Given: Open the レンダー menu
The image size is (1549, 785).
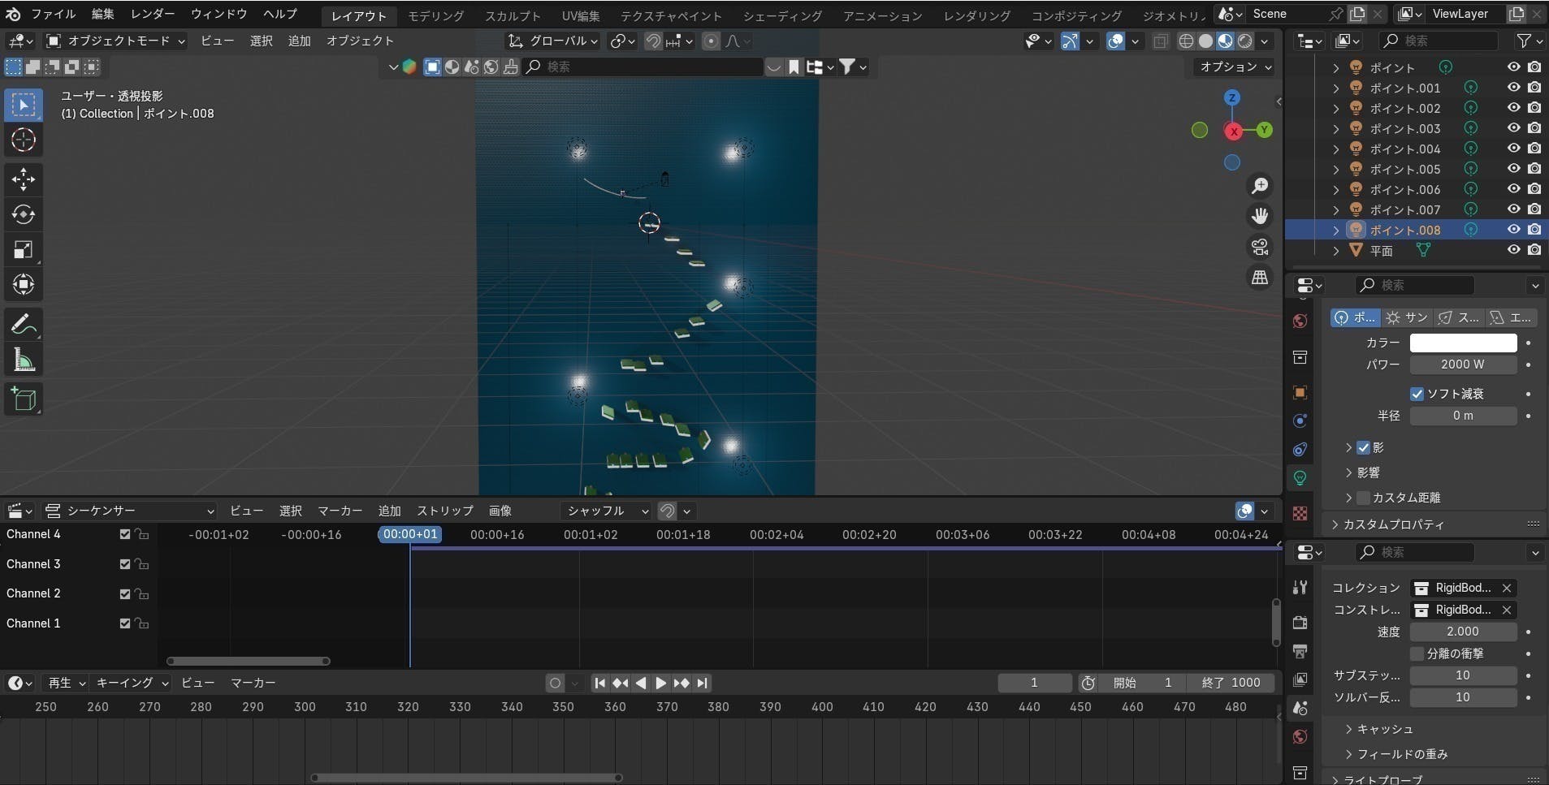Looking at the screenshot, I should [x=152, y=14].
